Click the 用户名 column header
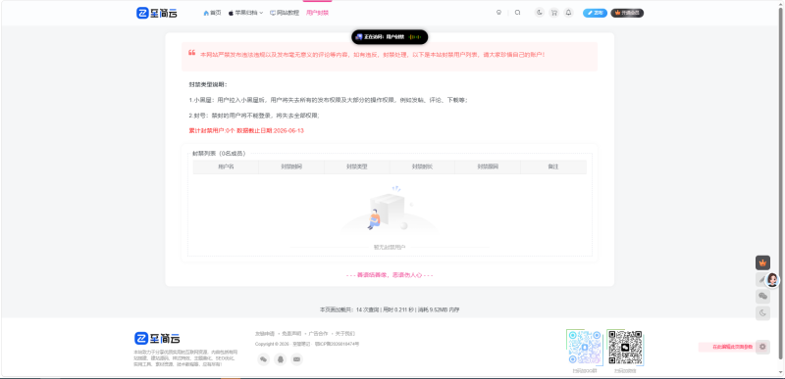This screenshot has height=379, width=785. [x=226, y=166]
